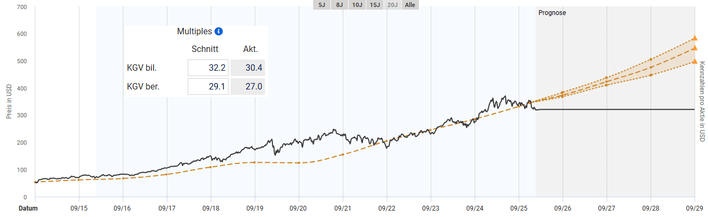Click the KGV bil. Akt. value 30.4
The height and width of the screenshot is (217, 708).
pyautogui.click(x=248, y=68)
